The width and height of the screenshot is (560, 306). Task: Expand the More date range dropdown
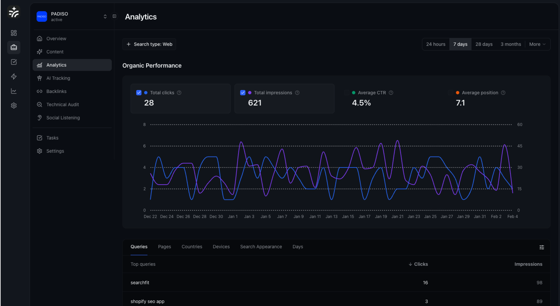537,44
